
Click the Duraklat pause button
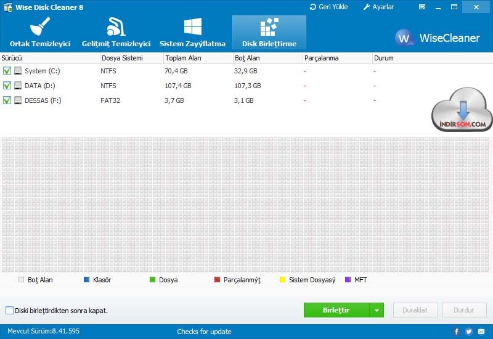(x=415, y=310)
